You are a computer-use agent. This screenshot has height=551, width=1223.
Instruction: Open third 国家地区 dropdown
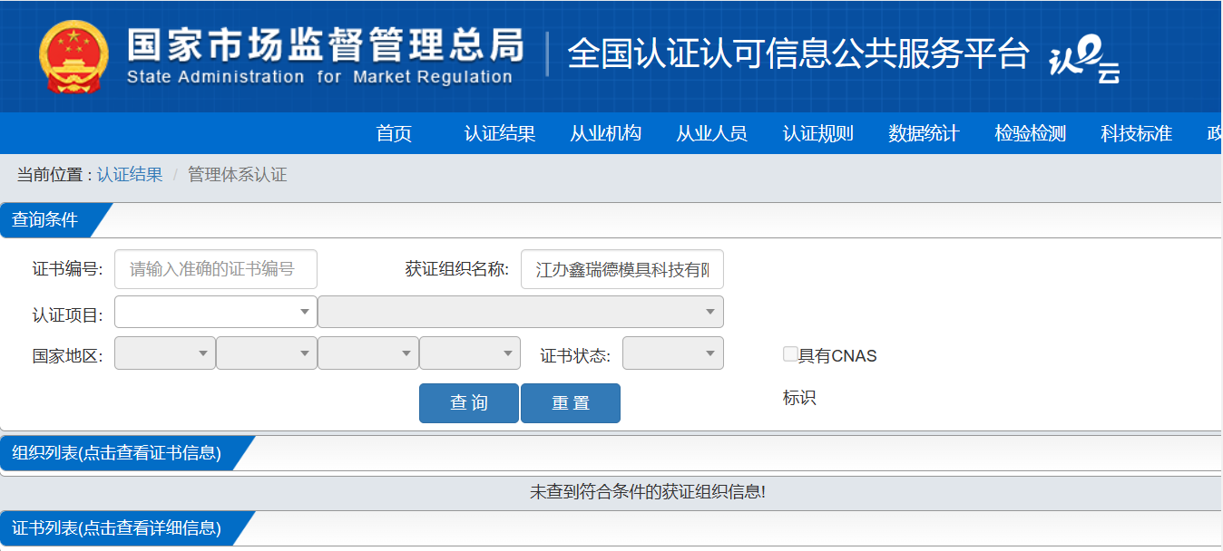pos(368,353)
